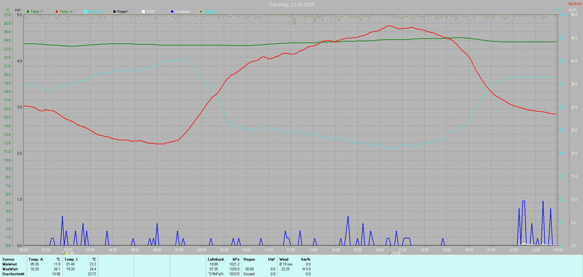Click the Durchschnitt row label
Screen dimensions: 583x277
[x=13, y=274]
